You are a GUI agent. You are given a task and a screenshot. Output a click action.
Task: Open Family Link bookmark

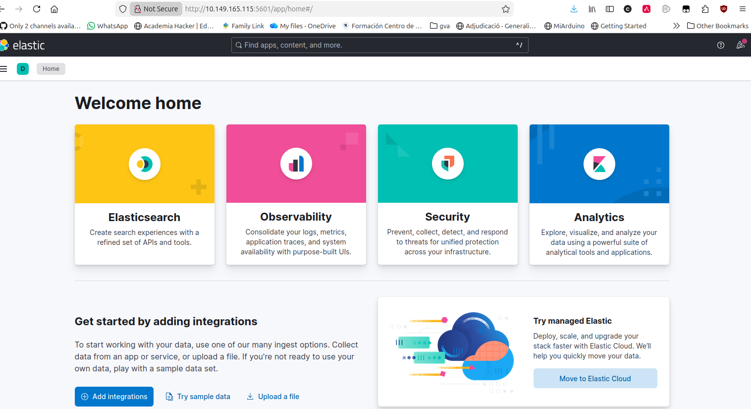click(x=243, y=26)
